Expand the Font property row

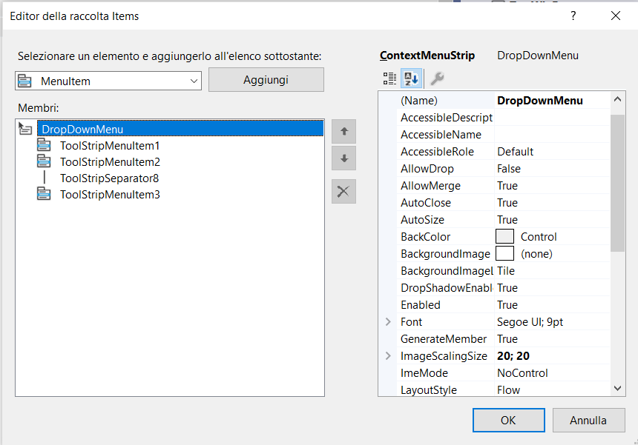tap(387, 321)
